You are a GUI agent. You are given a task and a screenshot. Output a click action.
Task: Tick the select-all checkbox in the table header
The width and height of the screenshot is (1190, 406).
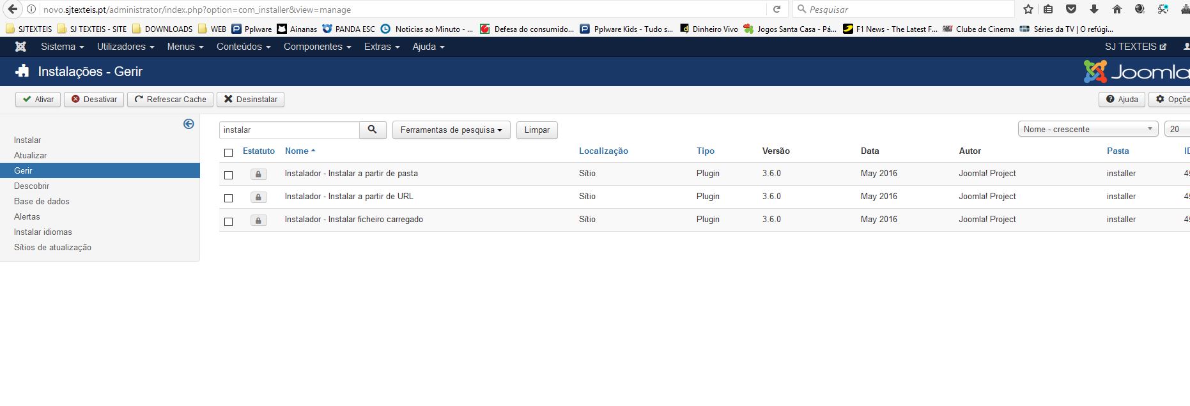click(x=228, y=153)
